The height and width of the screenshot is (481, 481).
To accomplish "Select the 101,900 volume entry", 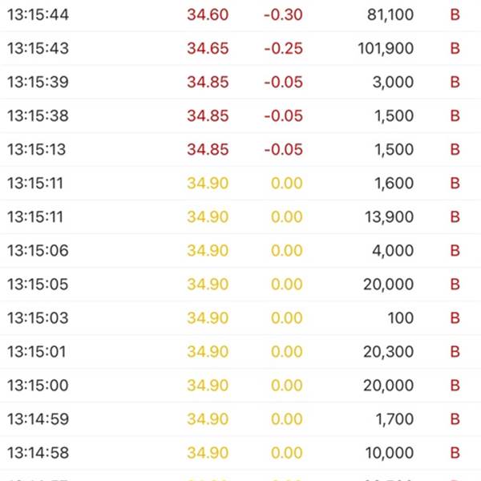I will (x=386, y=48).
